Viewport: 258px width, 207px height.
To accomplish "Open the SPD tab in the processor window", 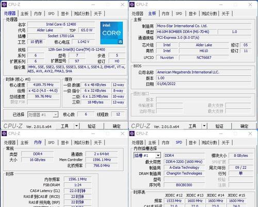I will click(51, 13).
